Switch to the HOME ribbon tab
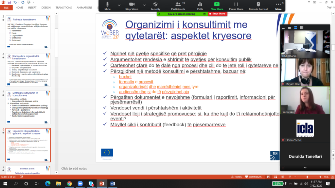This screenshot has height=188, width=335. tap(19, 8)
